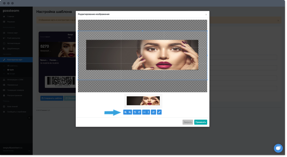
Task: Click the brush icon next to Конструктор карт
Action: 4,60
